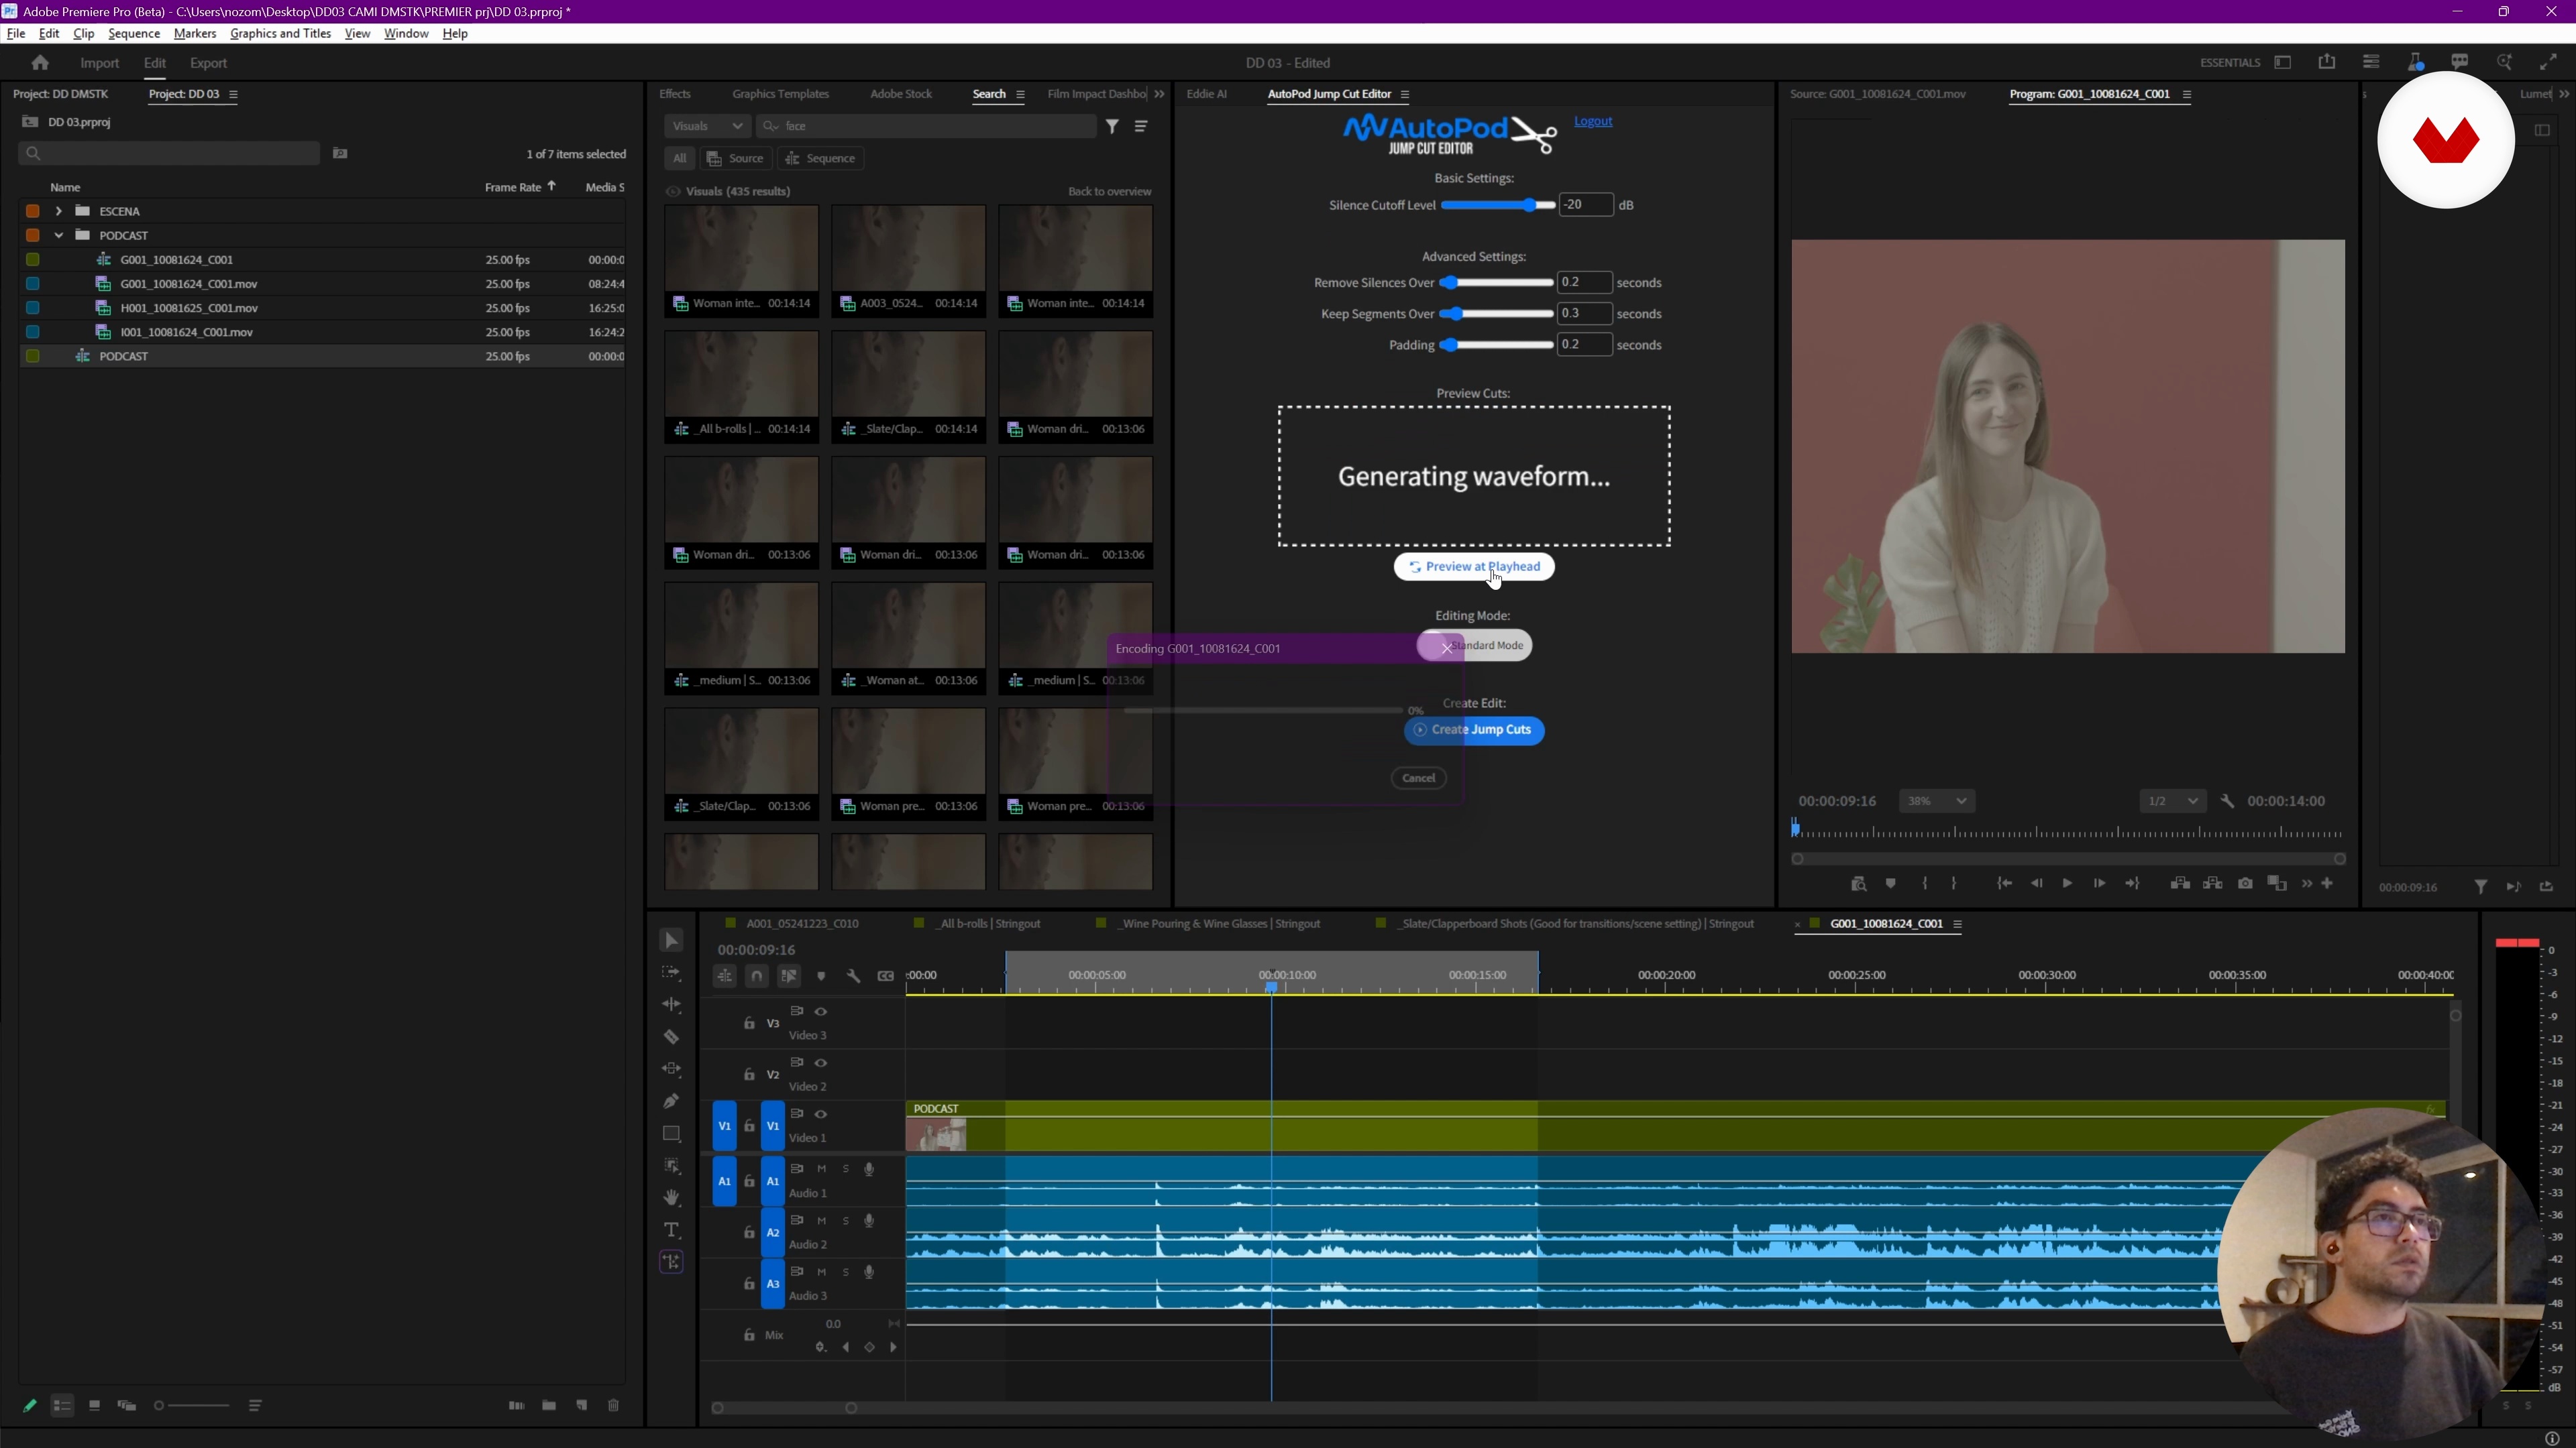Image resolution: width=2576 pixels, height=1448 pixels.
Task: Collapse the PODCAST bin
Action: point(59,236)
